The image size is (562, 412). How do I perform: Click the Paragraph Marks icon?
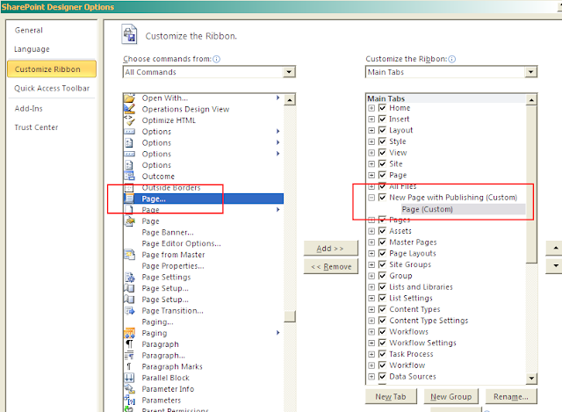(129, 366)
